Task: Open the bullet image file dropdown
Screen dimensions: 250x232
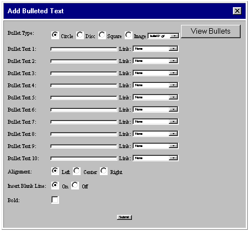Action: pos(163,36)
